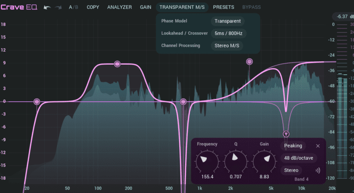
Task: Toggle the ANALYZER display
Action: click(x=119, y=7)
